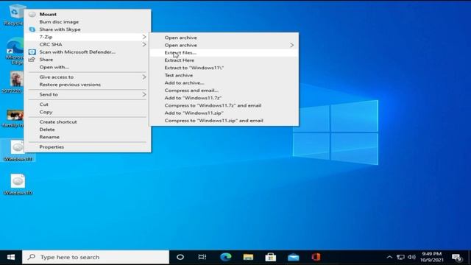Open the Mail app from taskbar
Screen dimensions: 471x265
(293, 257)
